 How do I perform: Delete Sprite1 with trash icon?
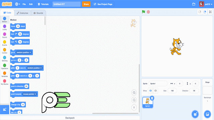(152, 98)
